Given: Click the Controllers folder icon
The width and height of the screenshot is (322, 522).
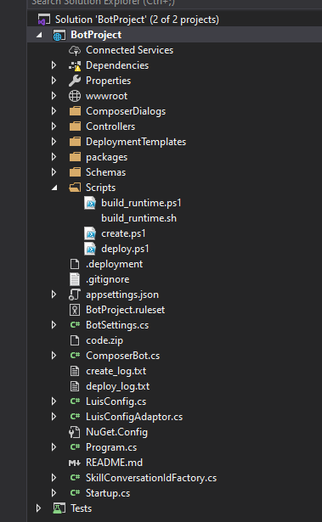Looking at the screenshot, I should point(75,126).
